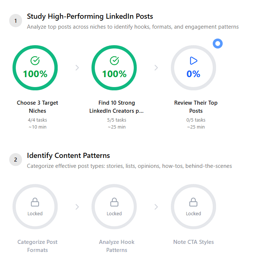
Task: Click the step 2 number badge
Action: (x=15, y=160)
